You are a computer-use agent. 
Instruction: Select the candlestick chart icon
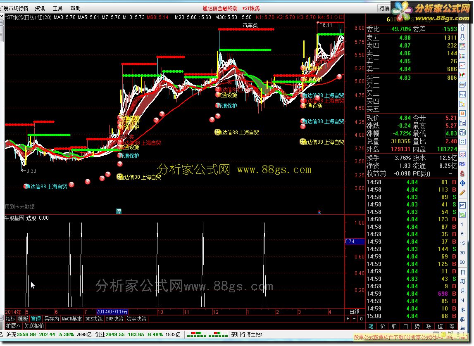coord(462,75)
